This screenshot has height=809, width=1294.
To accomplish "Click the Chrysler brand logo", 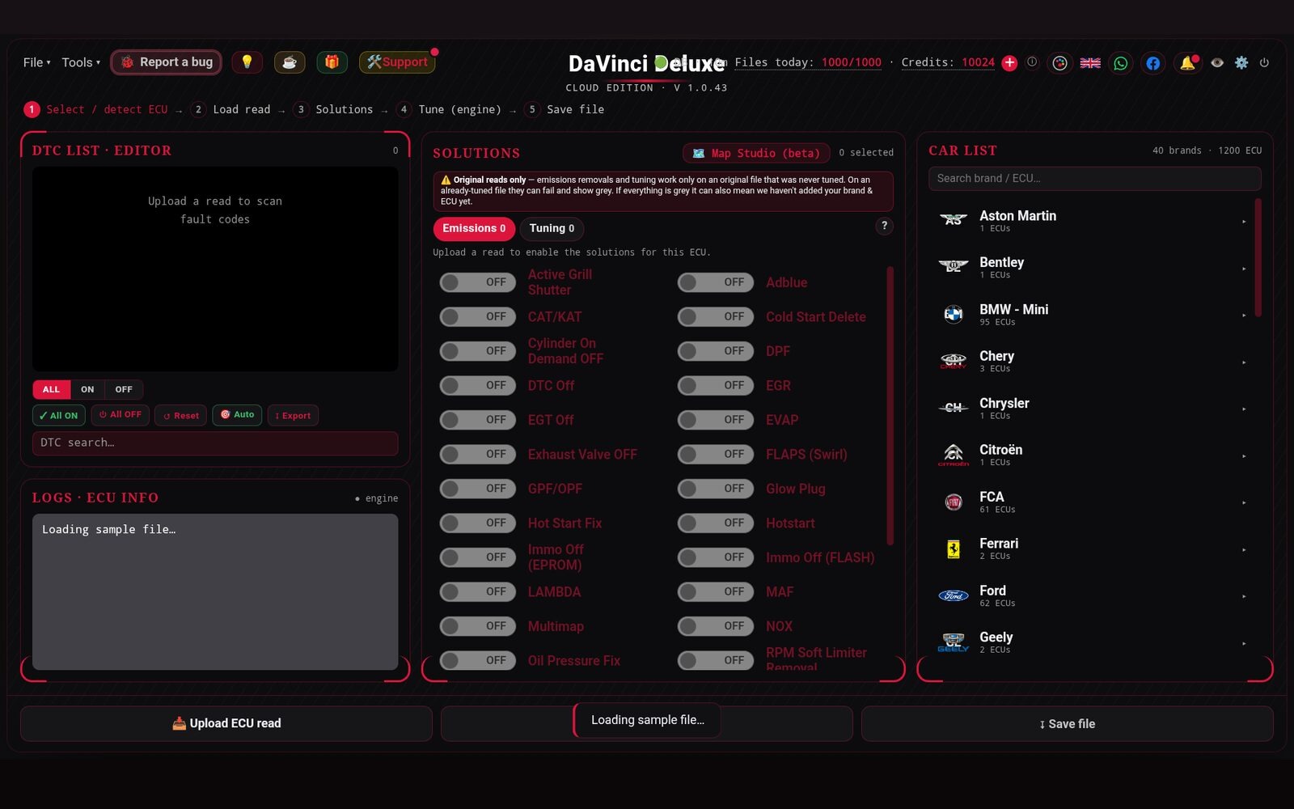I will (954, 408).
